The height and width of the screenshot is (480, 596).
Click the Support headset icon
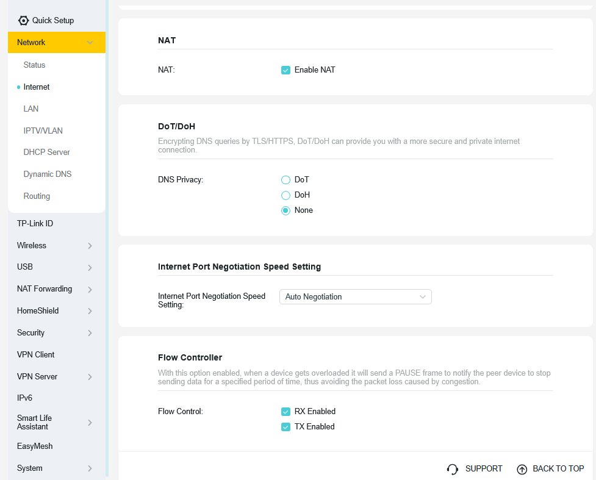453,469
